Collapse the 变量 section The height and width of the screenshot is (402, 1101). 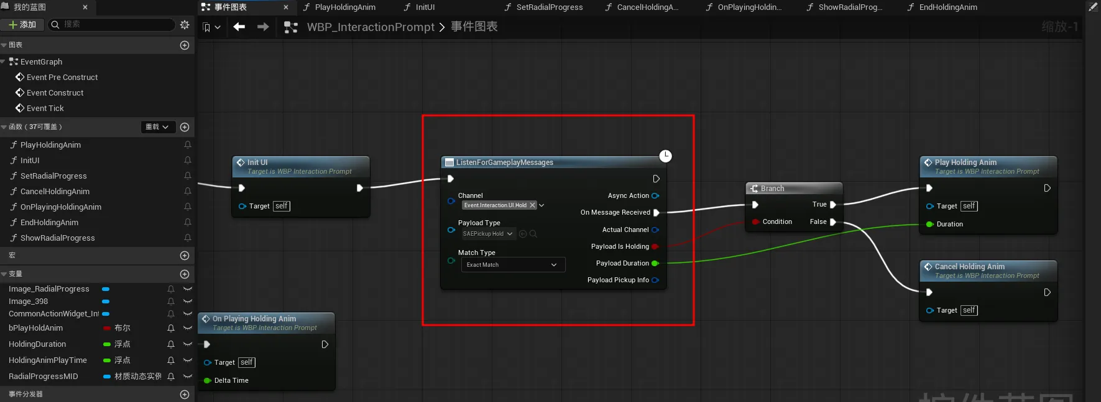point(4,274)
